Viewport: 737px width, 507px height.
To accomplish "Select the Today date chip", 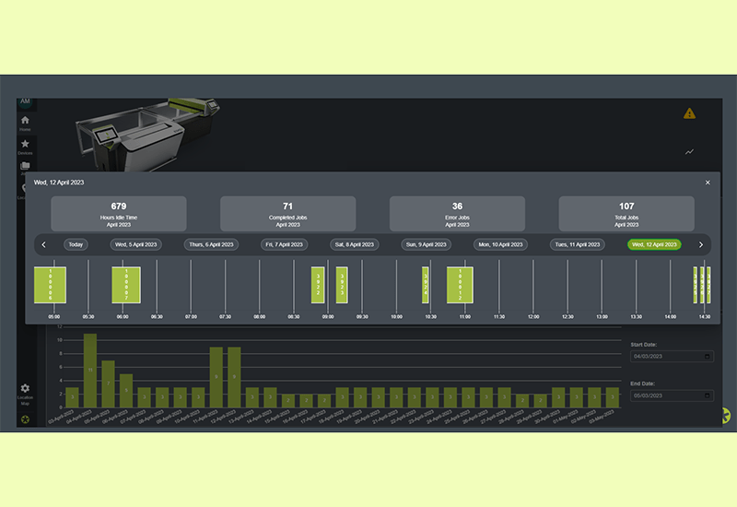I will pyautogui.click(x=76, y=244).
